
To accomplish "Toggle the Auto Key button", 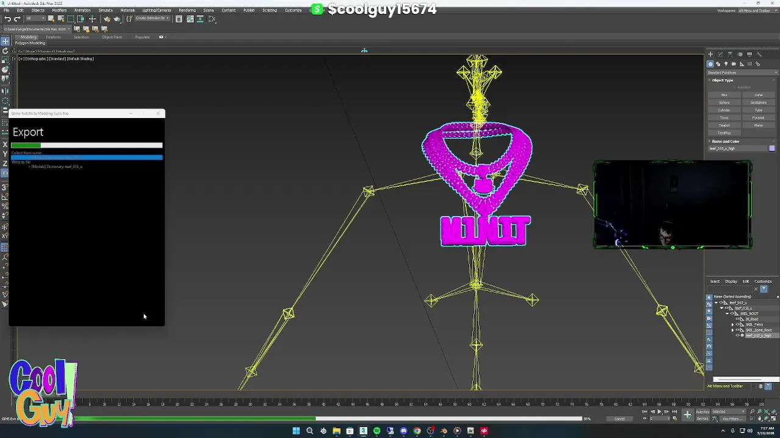I will coord(703,412).
